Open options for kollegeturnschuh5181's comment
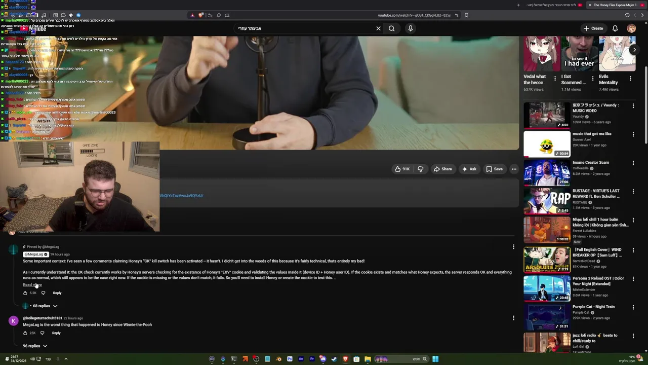This screenshot has height=365, width=648. pyautogui.click(x=513, y=318)
